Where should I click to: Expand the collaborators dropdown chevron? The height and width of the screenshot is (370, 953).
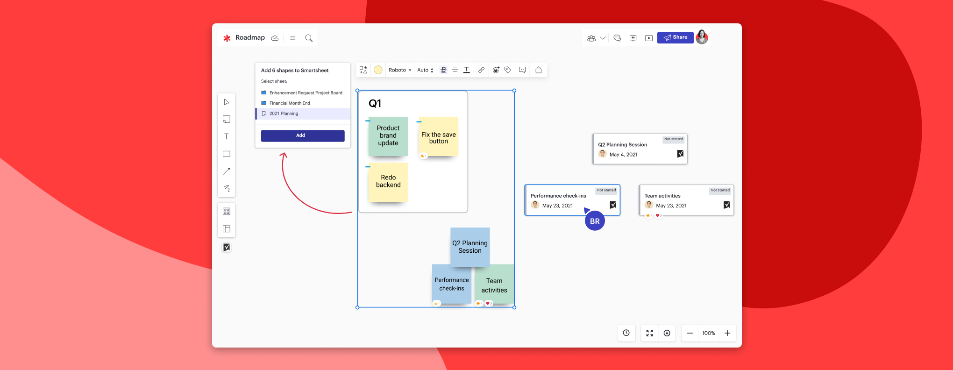(603, 38)
